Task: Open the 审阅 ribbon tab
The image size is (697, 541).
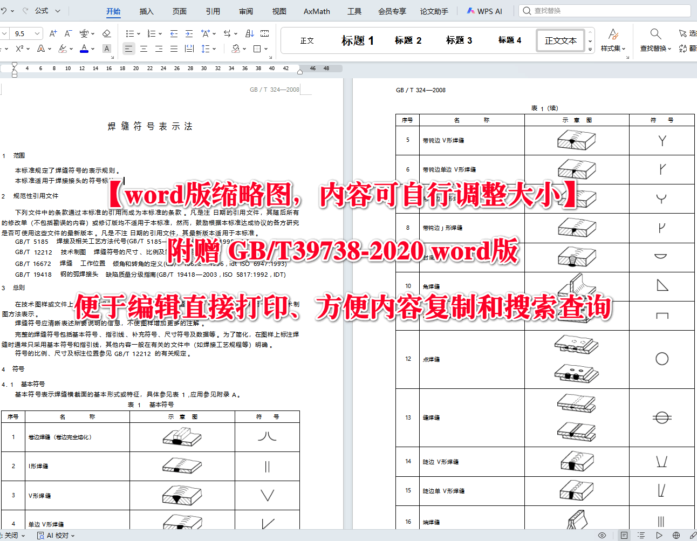Action: click(x=246, y=10)
